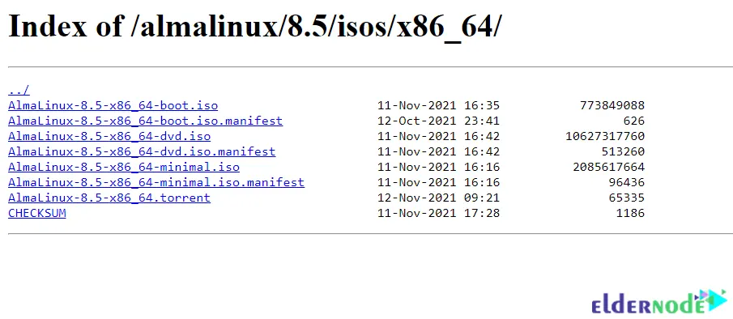Download AlmaLinux-8.5-x86_64-minimal.iso
733x319 pixels.
[124, 168]
